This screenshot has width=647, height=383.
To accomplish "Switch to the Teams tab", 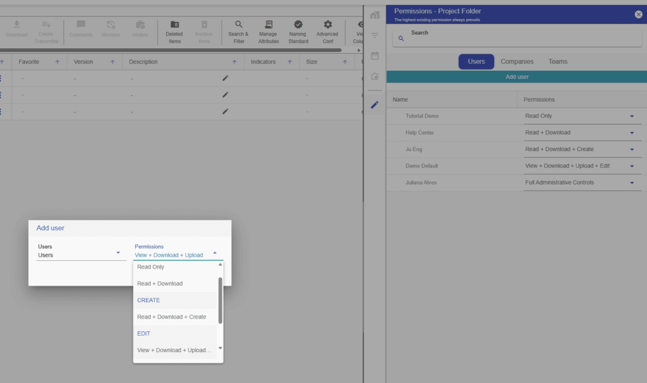I will point(557,62).
